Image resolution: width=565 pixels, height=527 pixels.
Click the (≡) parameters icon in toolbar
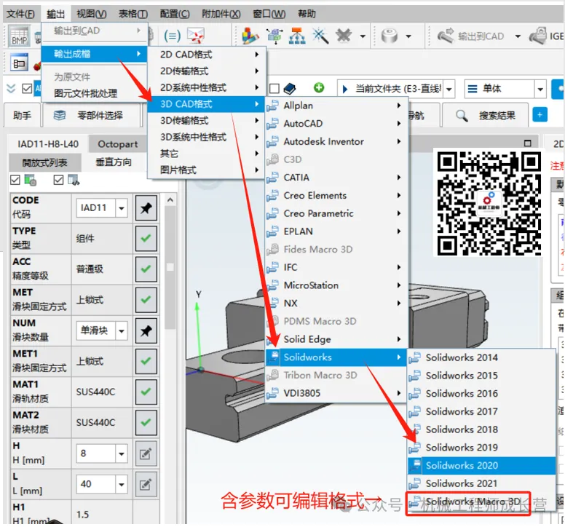click(x=173, y=36)
